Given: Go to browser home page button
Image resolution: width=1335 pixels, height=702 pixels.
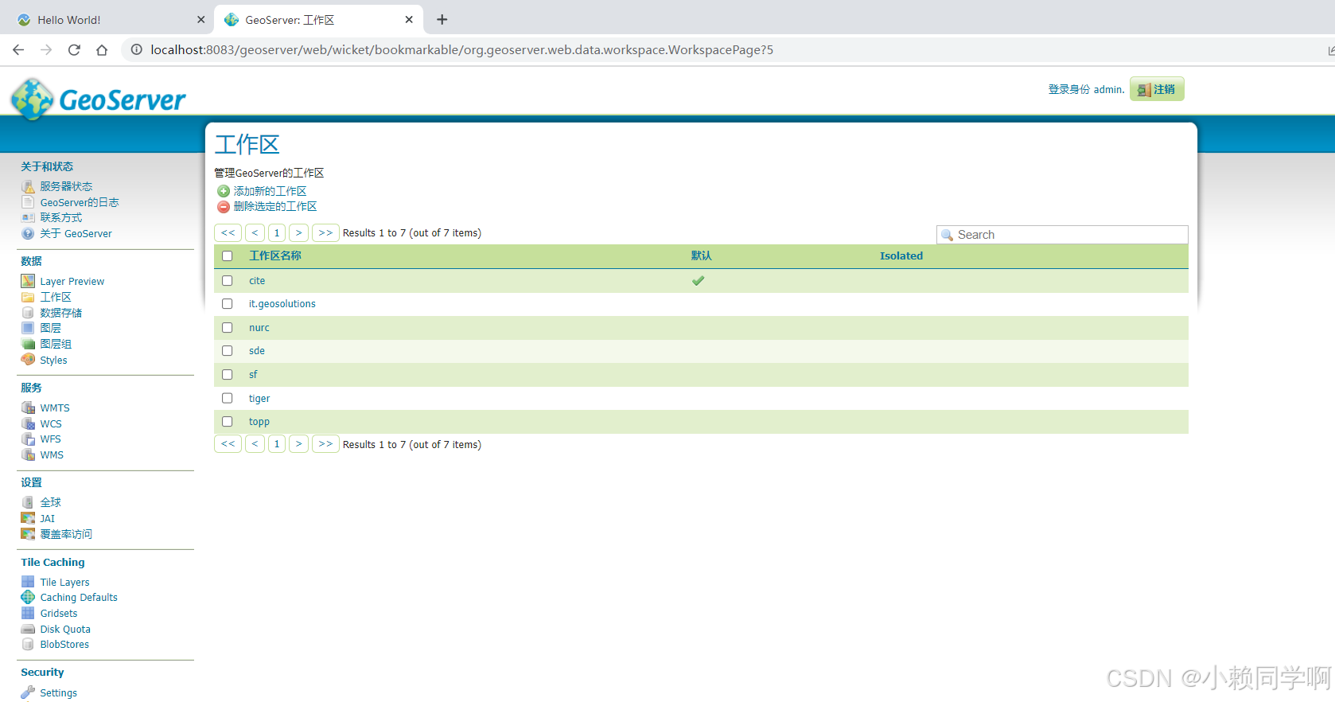Looking at the screenshot, I should 102,49.
